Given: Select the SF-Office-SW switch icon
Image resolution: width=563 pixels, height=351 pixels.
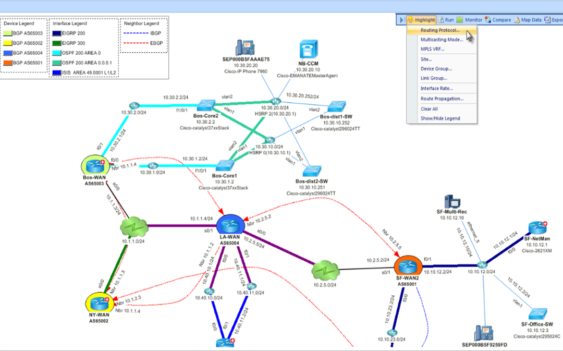Looking at the screenshot, I should pyautogui.click(x=537, y=314).
